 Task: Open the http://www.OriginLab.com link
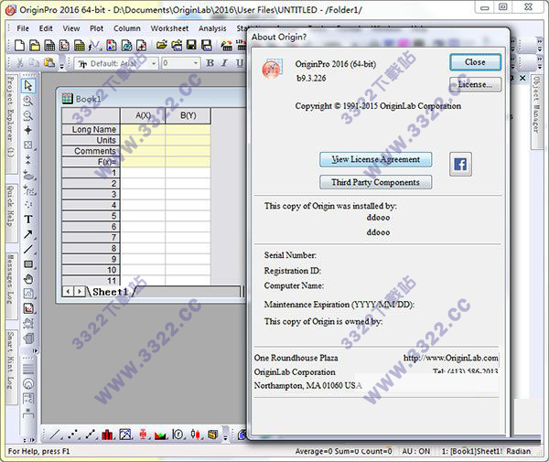(x=450, y=358)
